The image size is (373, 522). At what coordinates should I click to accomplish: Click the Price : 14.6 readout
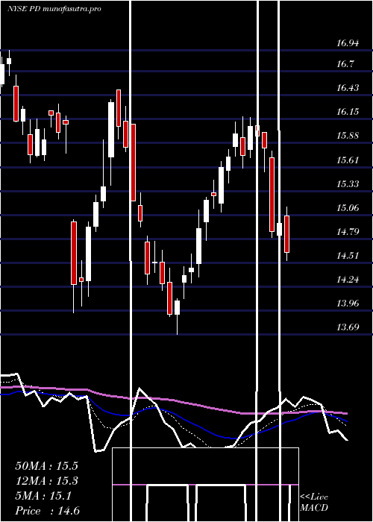coord(47,511)
